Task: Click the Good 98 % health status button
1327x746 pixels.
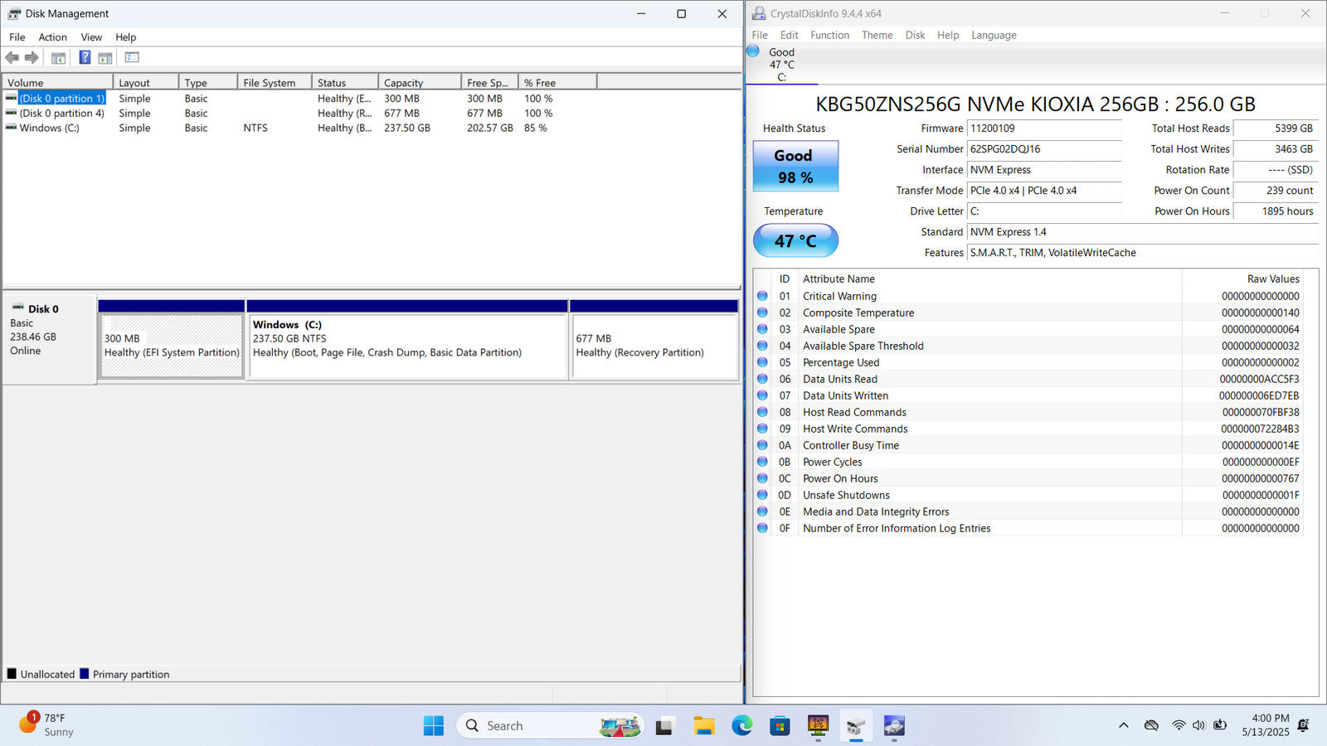Action: point(795,167)
